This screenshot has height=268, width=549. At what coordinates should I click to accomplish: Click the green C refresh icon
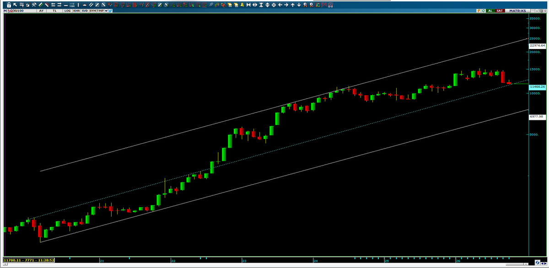(x=483, y=11)
